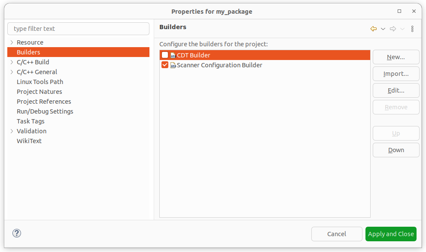426x252 pixels.
Task: Uncheck the Scanner Configuration Builder checkbox
Action: pos(165,65)
